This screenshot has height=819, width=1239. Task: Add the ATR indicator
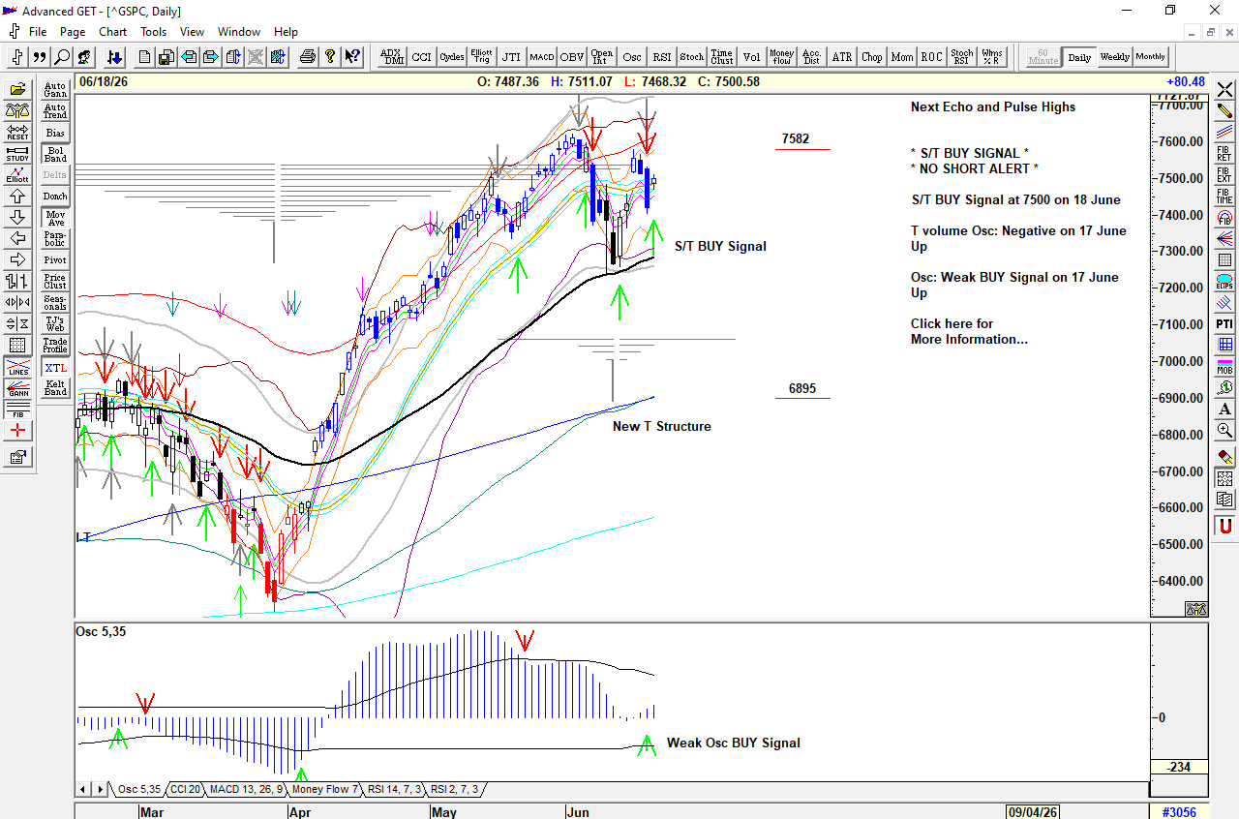tap(842, 57)
